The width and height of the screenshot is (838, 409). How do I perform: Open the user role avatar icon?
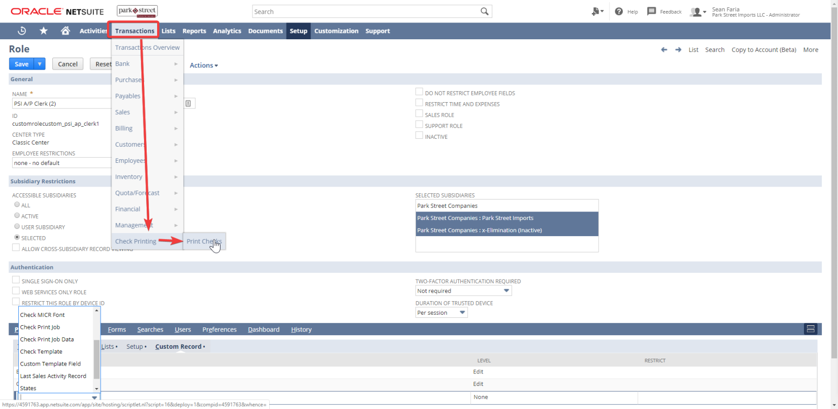click(698, 12)
